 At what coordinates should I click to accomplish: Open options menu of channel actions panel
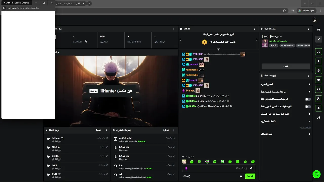[x=308, y=76]
